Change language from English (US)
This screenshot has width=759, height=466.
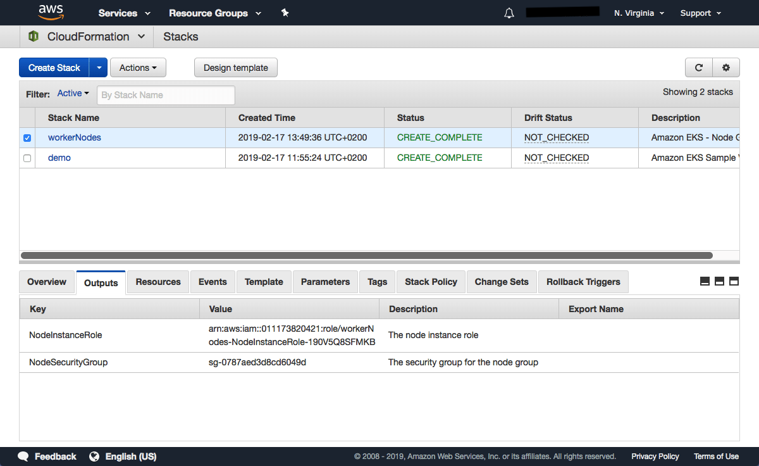click(x=131, y=457)
